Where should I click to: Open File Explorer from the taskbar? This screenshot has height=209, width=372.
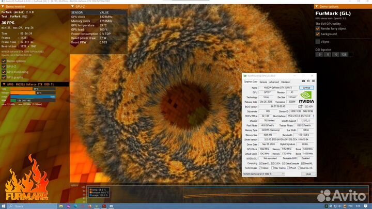tap(61, 206)
